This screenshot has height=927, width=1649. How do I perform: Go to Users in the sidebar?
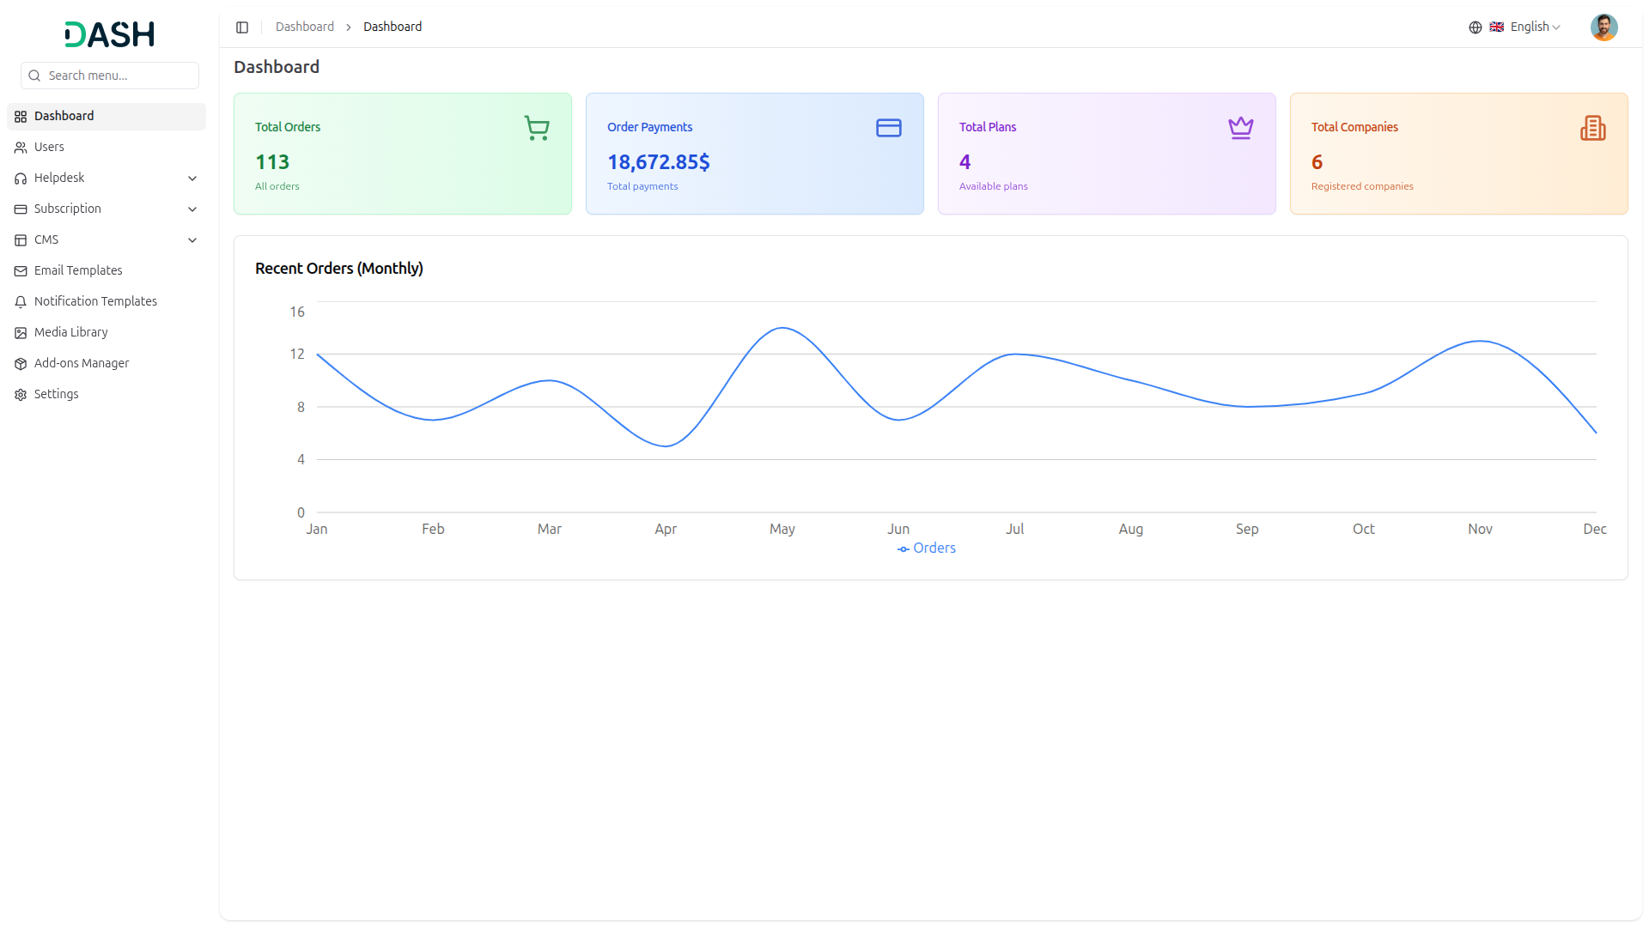(106, 148)
